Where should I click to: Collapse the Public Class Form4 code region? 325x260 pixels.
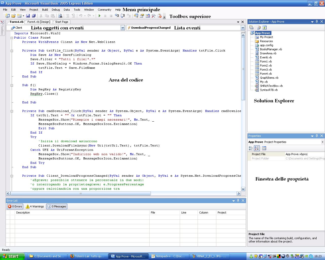tap(12, 38)
